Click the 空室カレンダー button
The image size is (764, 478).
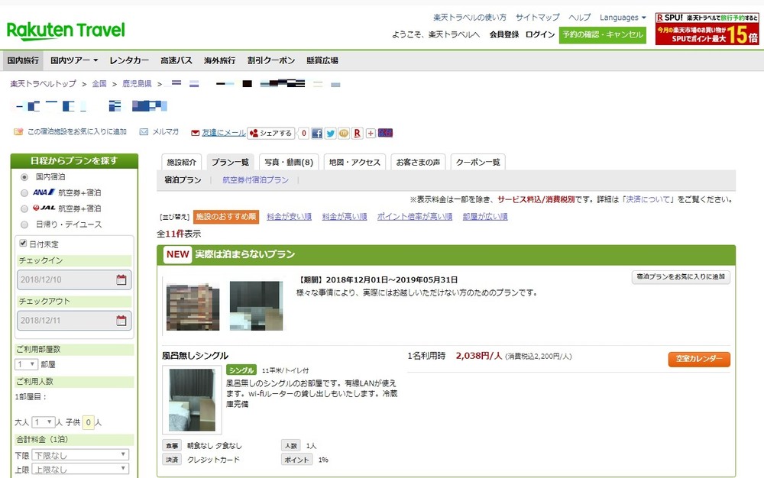(698, 360)
